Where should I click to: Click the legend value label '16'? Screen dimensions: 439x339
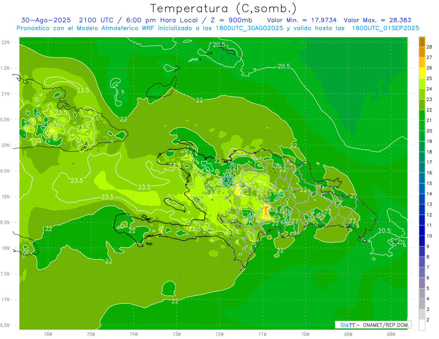coord(429,173)
